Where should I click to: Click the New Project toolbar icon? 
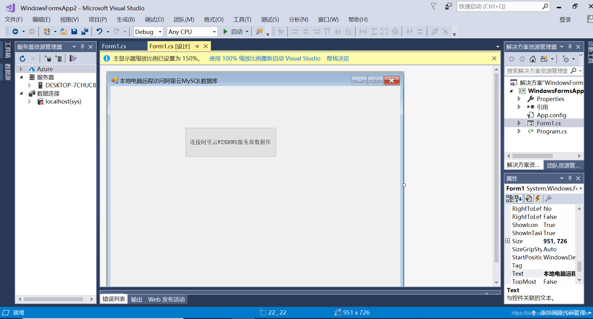point(47,31)
